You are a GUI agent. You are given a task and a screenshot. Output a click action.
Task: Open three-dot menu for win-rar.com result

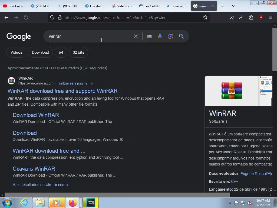(92, 83)
